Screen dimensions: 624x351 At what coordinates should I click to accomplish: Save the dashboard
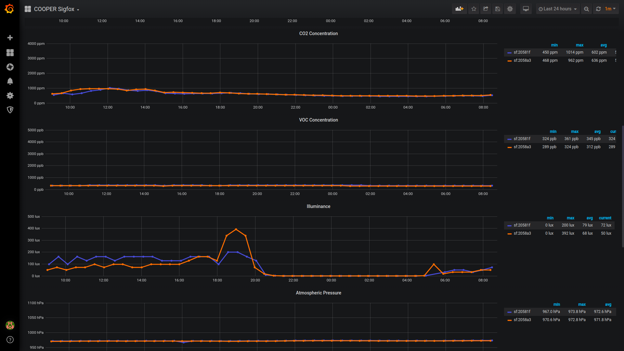tap(498, 9)
